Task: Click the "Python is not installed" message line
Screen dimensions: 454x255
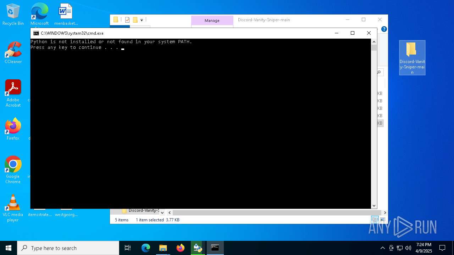Action: [111, 42]
